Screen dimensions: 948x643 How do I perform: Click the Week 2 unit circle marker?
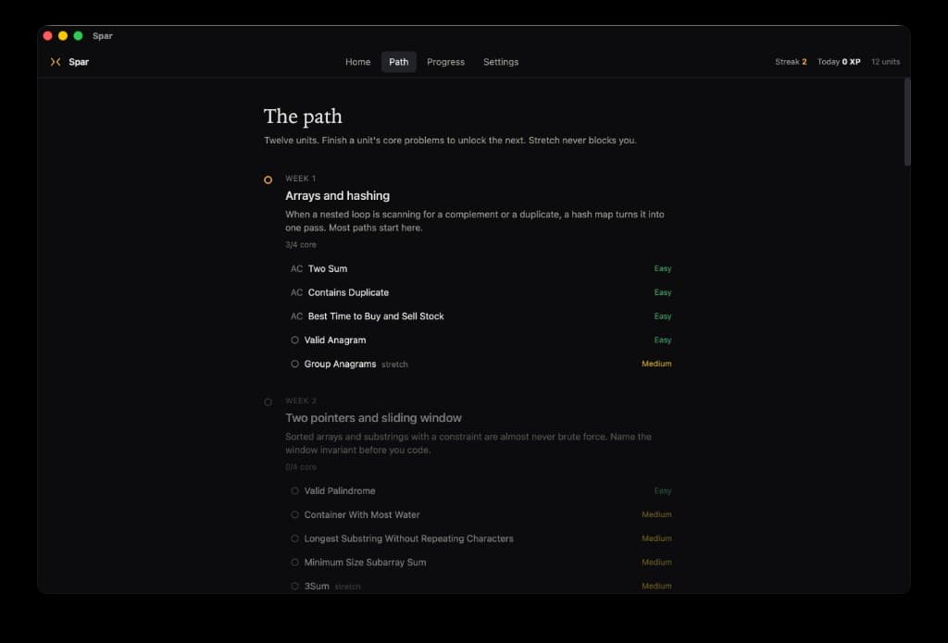(268, 402)
